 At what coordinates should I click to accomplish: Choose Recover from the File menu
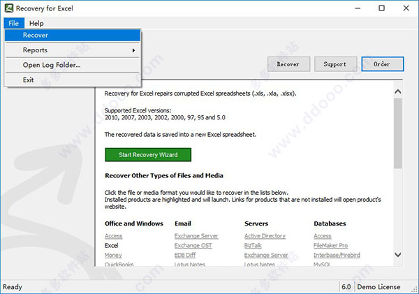[73, 36]
